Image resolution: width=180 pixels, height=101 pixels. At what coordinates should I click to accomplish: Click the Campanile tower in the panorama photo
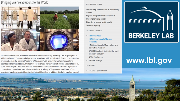(x=132, y=88)
